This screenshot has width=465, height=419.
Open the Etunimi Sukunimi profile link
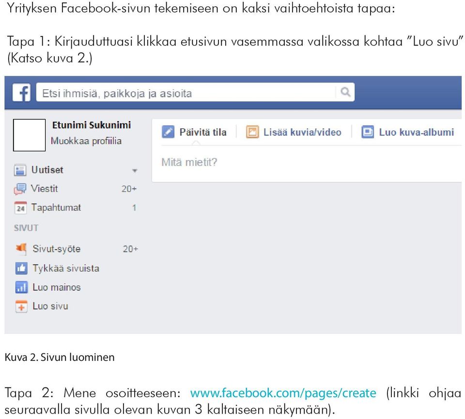pyautogui.click(x=92, y=125)
